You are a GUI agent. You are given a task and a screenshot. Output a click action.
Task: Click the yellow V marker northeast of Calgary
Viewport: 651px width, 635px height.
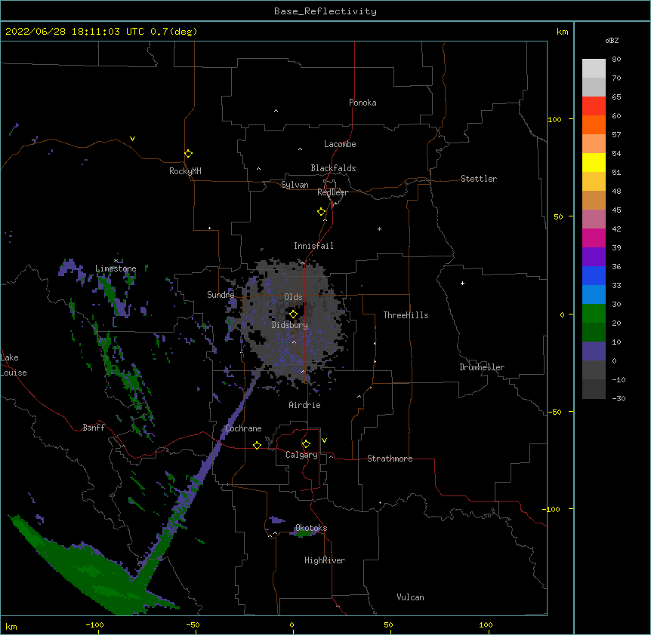(324, 440)
